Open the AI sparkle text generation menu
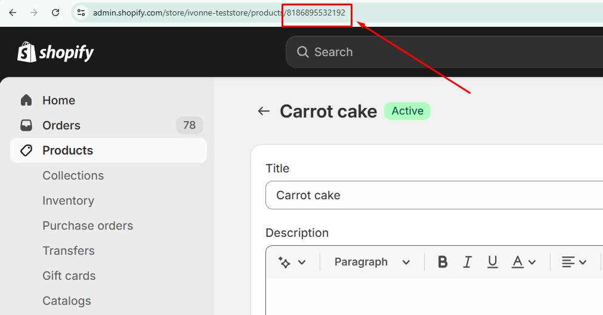Screen dimensions: 603x315 tap(292, 262)
